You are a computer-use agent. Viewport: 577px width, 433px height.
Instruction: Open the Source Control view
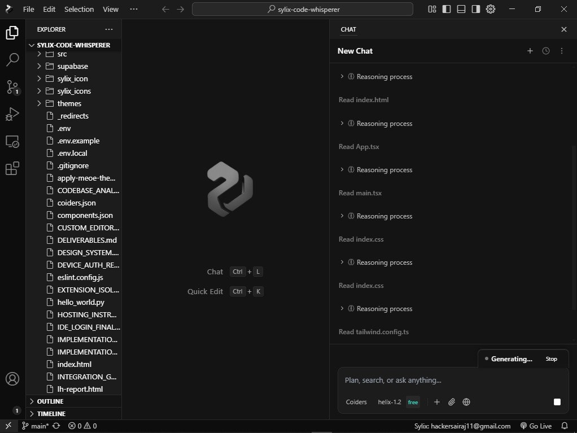pos(12,88)
